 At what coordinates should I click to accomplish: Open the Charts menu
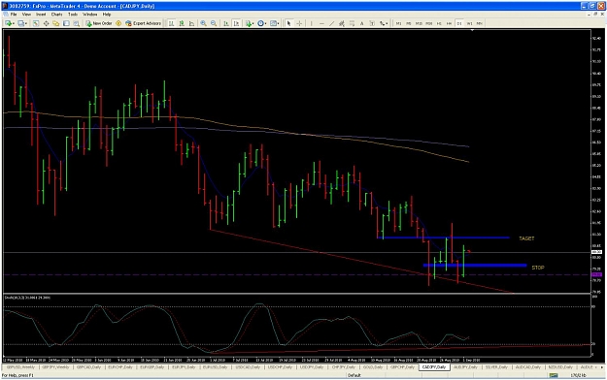point(56,15)
